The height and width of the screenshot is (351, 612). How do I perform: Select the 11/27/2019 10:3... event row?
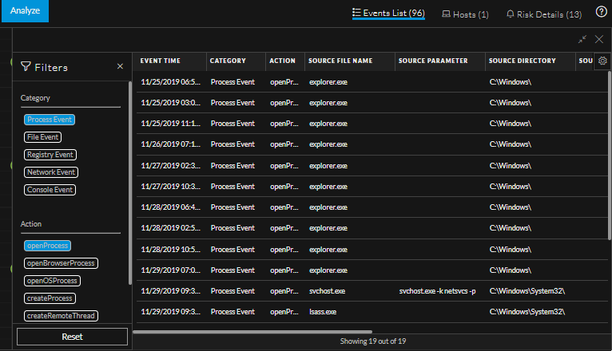point(372,187)
